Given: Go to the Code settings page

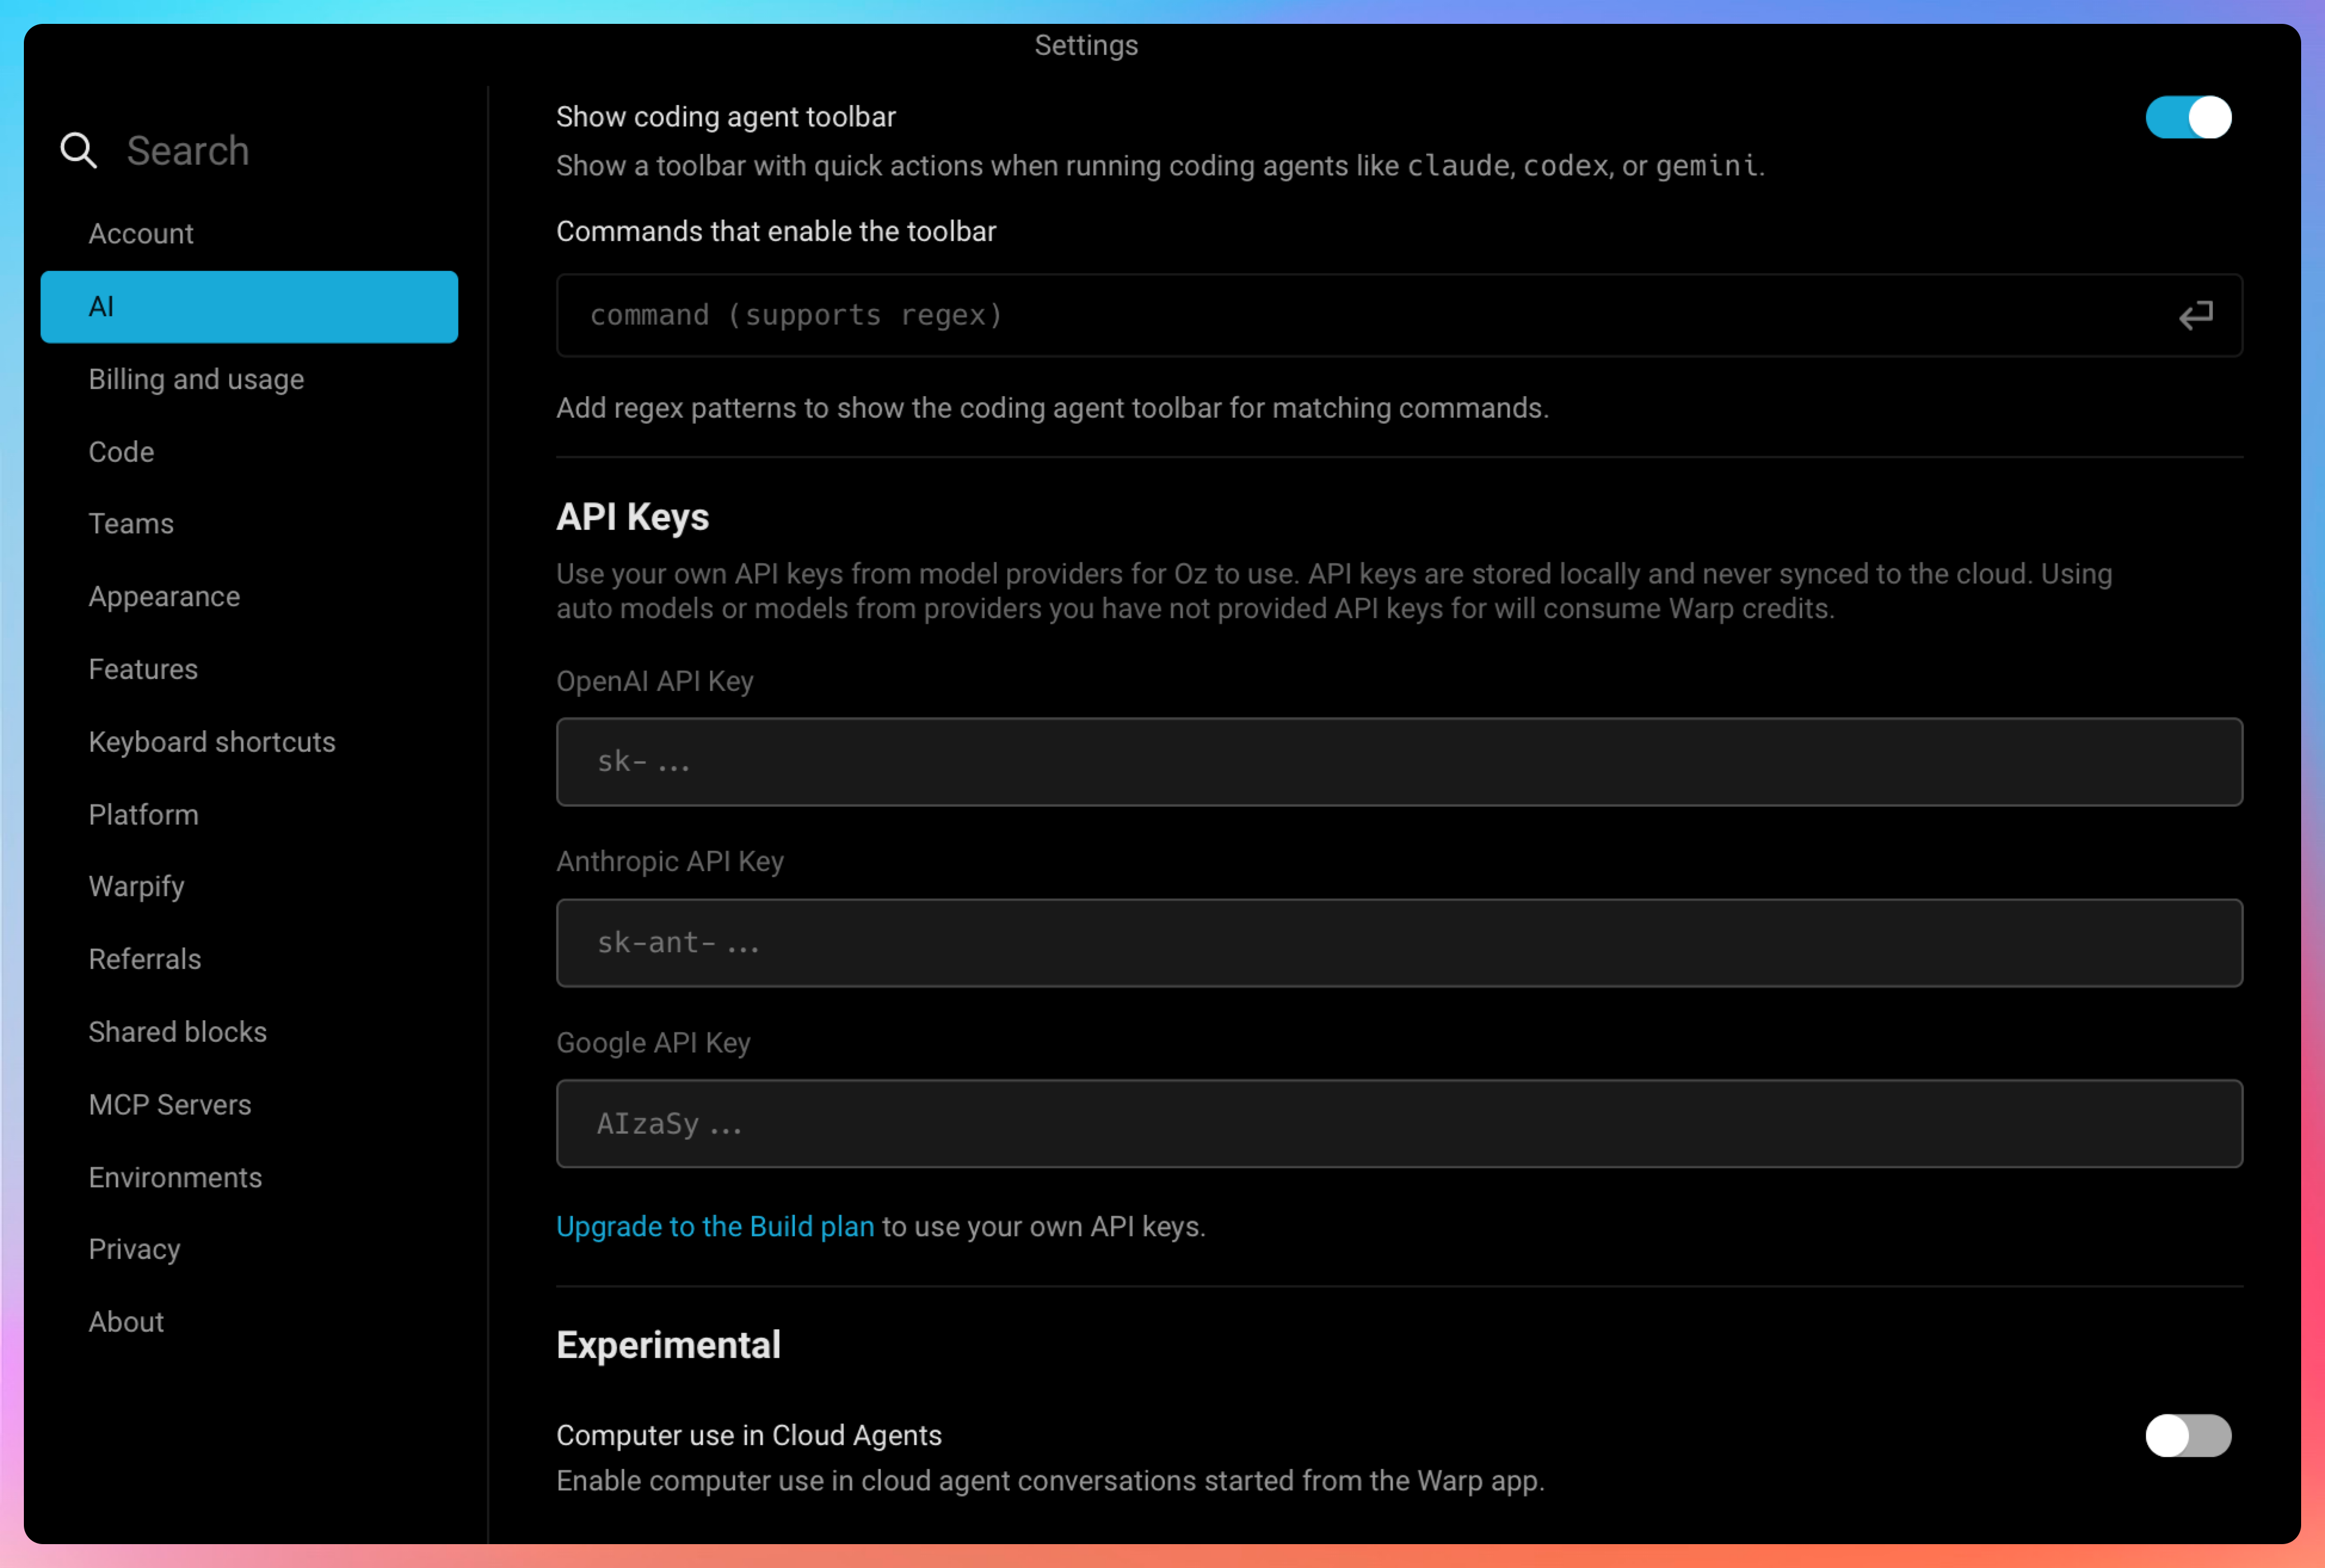Looking at the screenshot, I should tap(121, 452).
